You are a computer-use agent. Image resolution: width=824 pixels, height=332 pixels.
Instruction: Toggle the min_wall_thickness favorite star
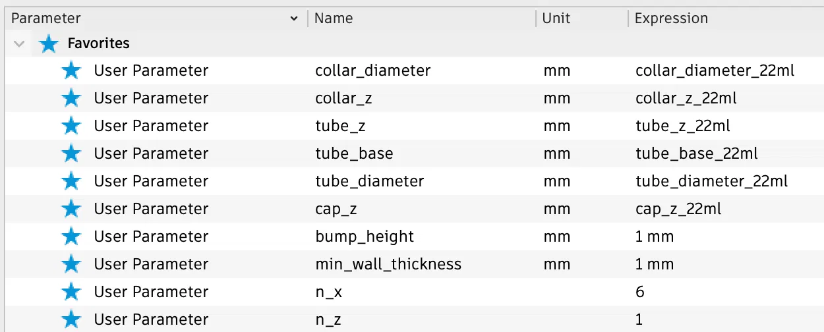[71, 264]
